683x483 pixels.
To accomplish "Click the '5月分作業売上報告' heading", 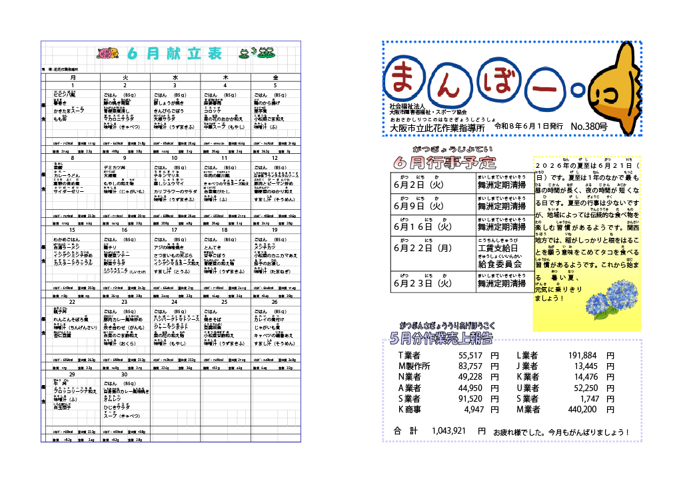I will pyautogui.click(x=441, y=338).
